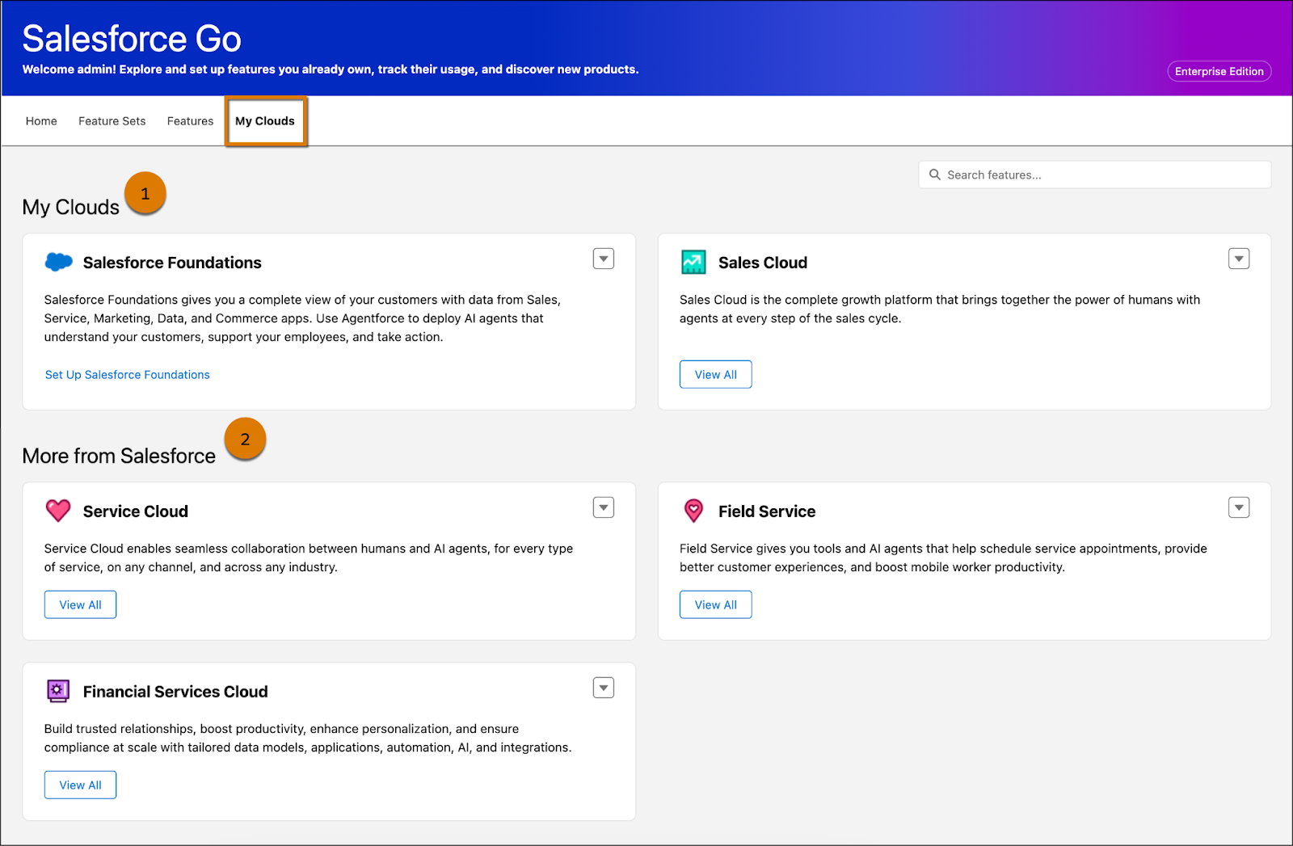Click the Enterprise Edition badge

click(1219, 71)
